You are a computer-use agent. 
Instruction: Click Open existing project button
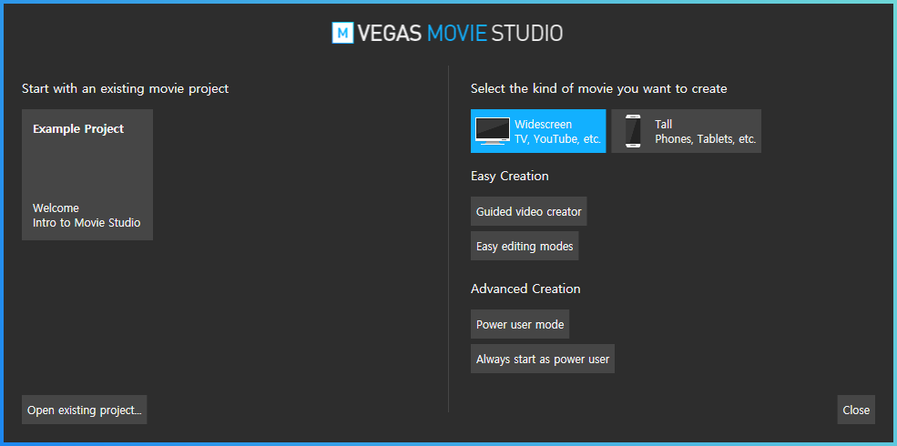84,410
